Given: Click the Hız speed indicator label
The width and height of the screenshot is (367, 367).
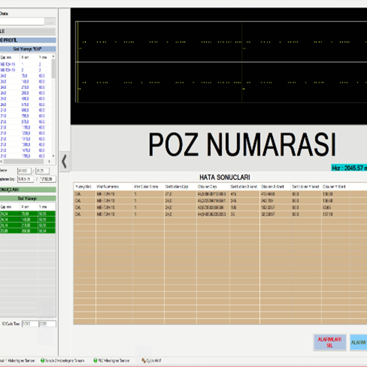Looking at the screenshot, I should [x=349, y=168].
